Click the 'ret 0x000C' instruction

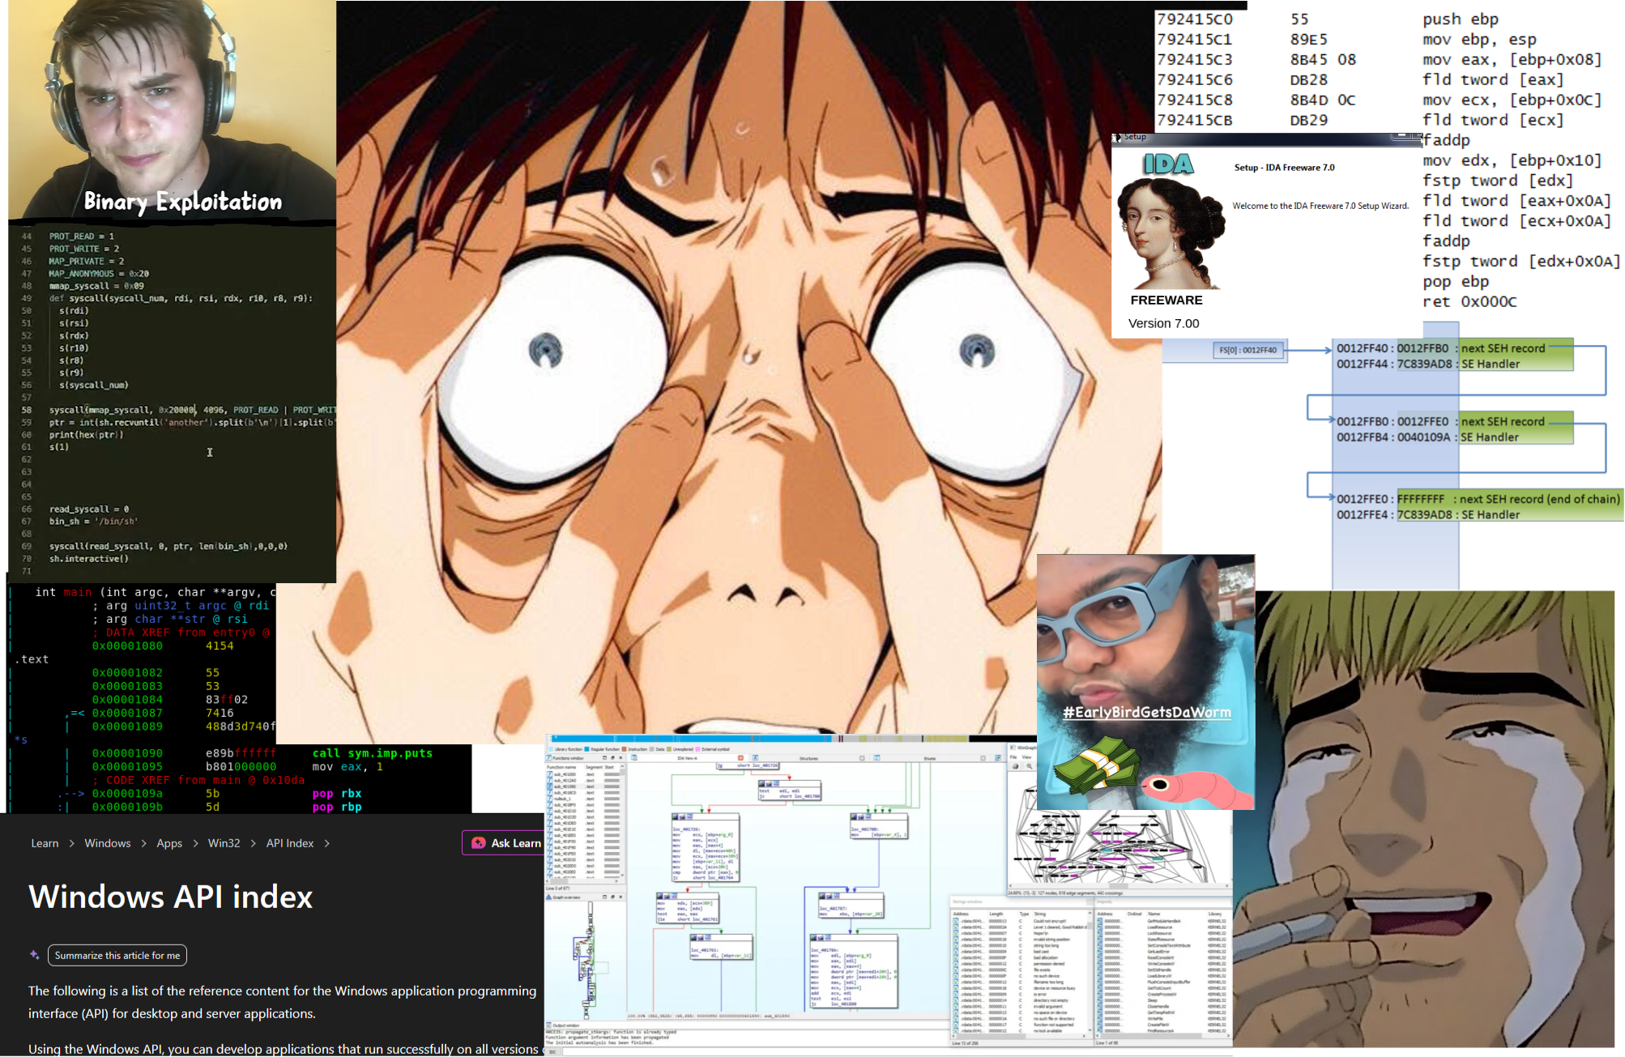point(1469,301)
